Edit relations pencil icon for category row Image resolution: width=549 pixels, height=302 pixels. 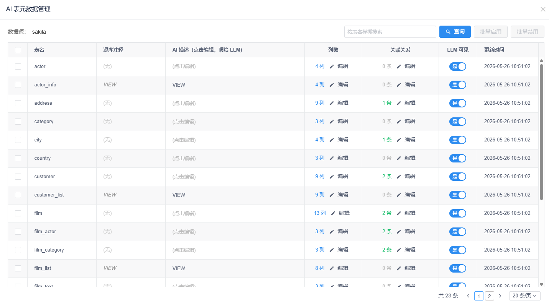click(x=399, y=122)
